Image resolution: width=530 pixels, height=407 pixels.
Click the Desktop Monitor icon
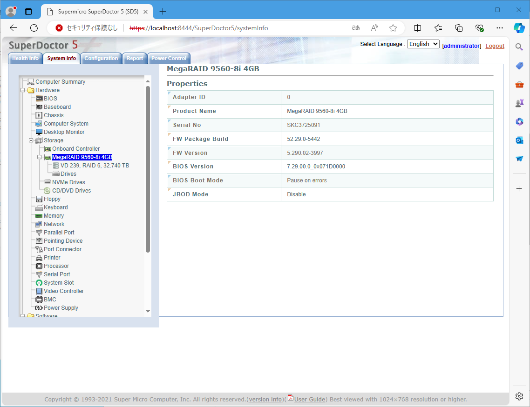[x=39, y=132]
